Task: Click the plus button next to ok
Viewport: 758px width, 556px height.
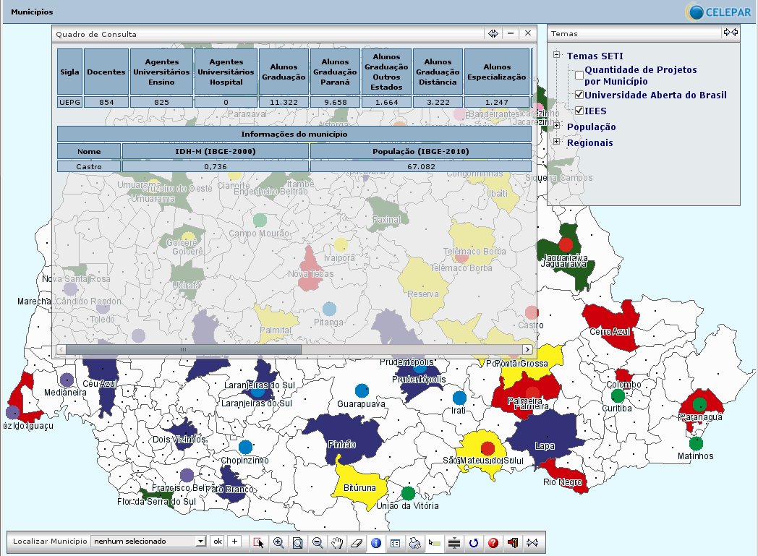Action: 234,541
